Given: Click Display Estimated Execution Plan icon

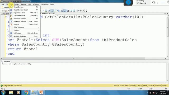Looking at the screenshot, I should tap(46, 11).
